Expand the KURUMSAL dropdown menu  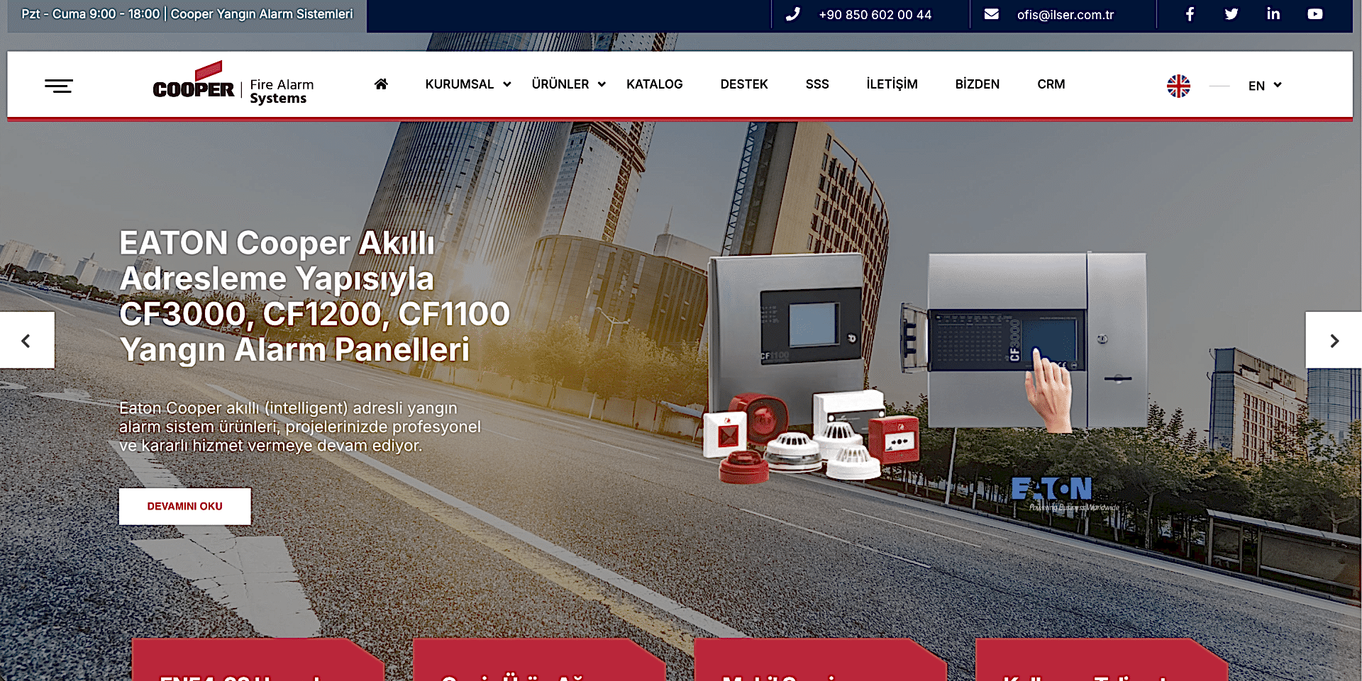(468, 84)
